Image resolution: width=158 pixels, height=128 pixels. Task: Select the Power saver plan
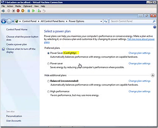(x=48, y=63)
